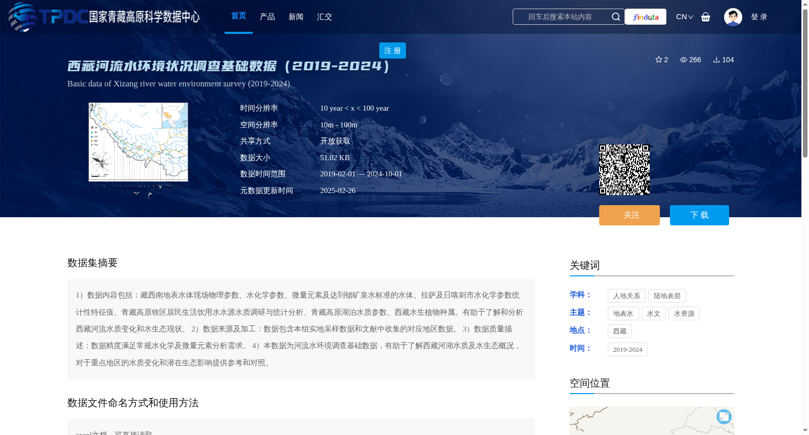Open the 新闻 menu item
The image size is (809, 435).
(x=296, y=17)
